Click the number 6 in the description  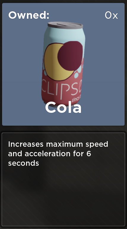89,154
